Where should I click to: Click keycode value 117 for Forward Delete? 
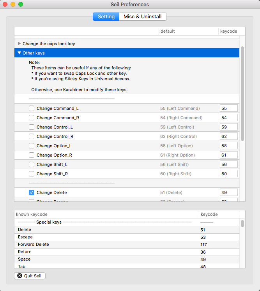203,245
